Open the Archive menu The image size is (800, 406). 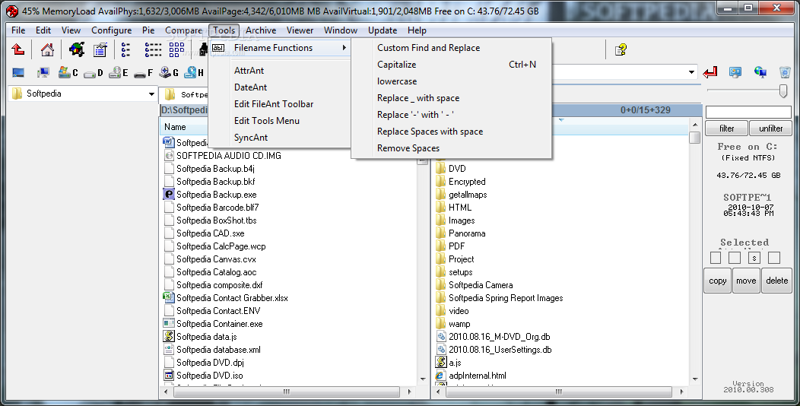coord(261,30)
